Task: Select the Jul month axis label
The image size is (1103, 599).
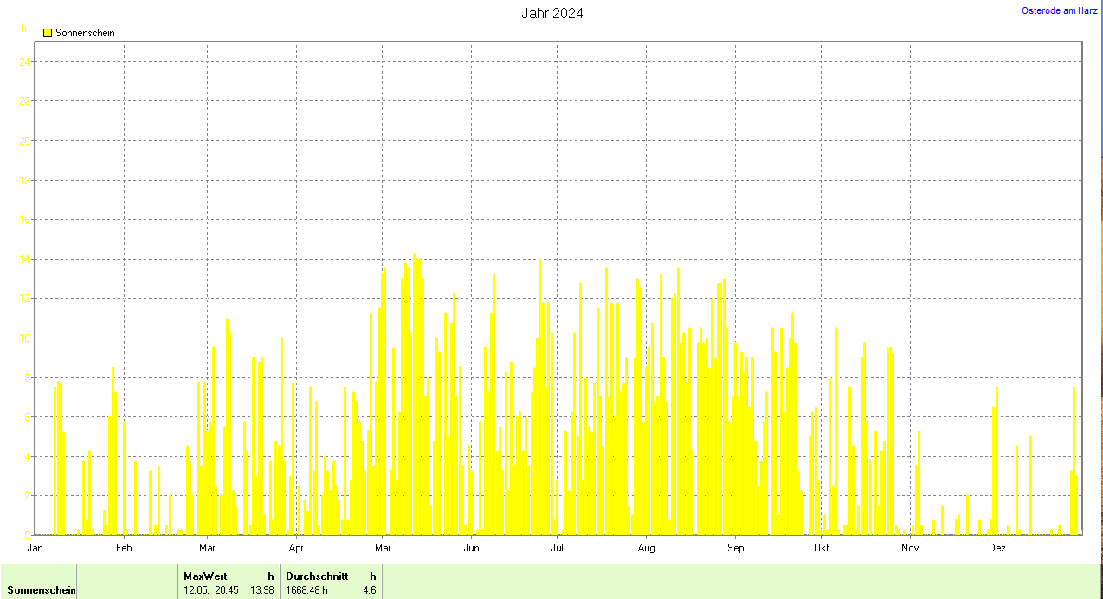Action: [x=558, y=548]
